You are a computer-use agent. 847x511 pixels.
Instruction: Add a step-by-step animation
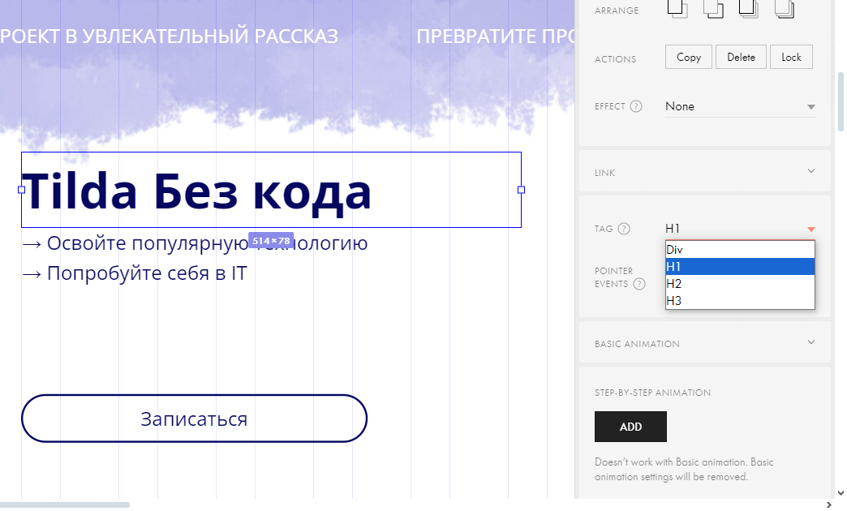pyautogui.click(x=630, y=427)
